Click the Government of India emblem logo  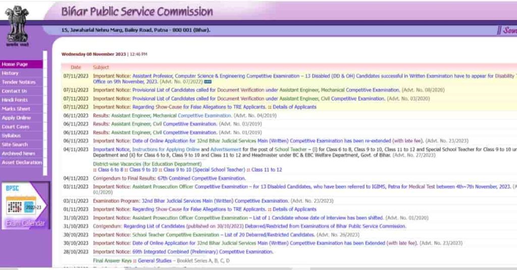tap(18, 24)
